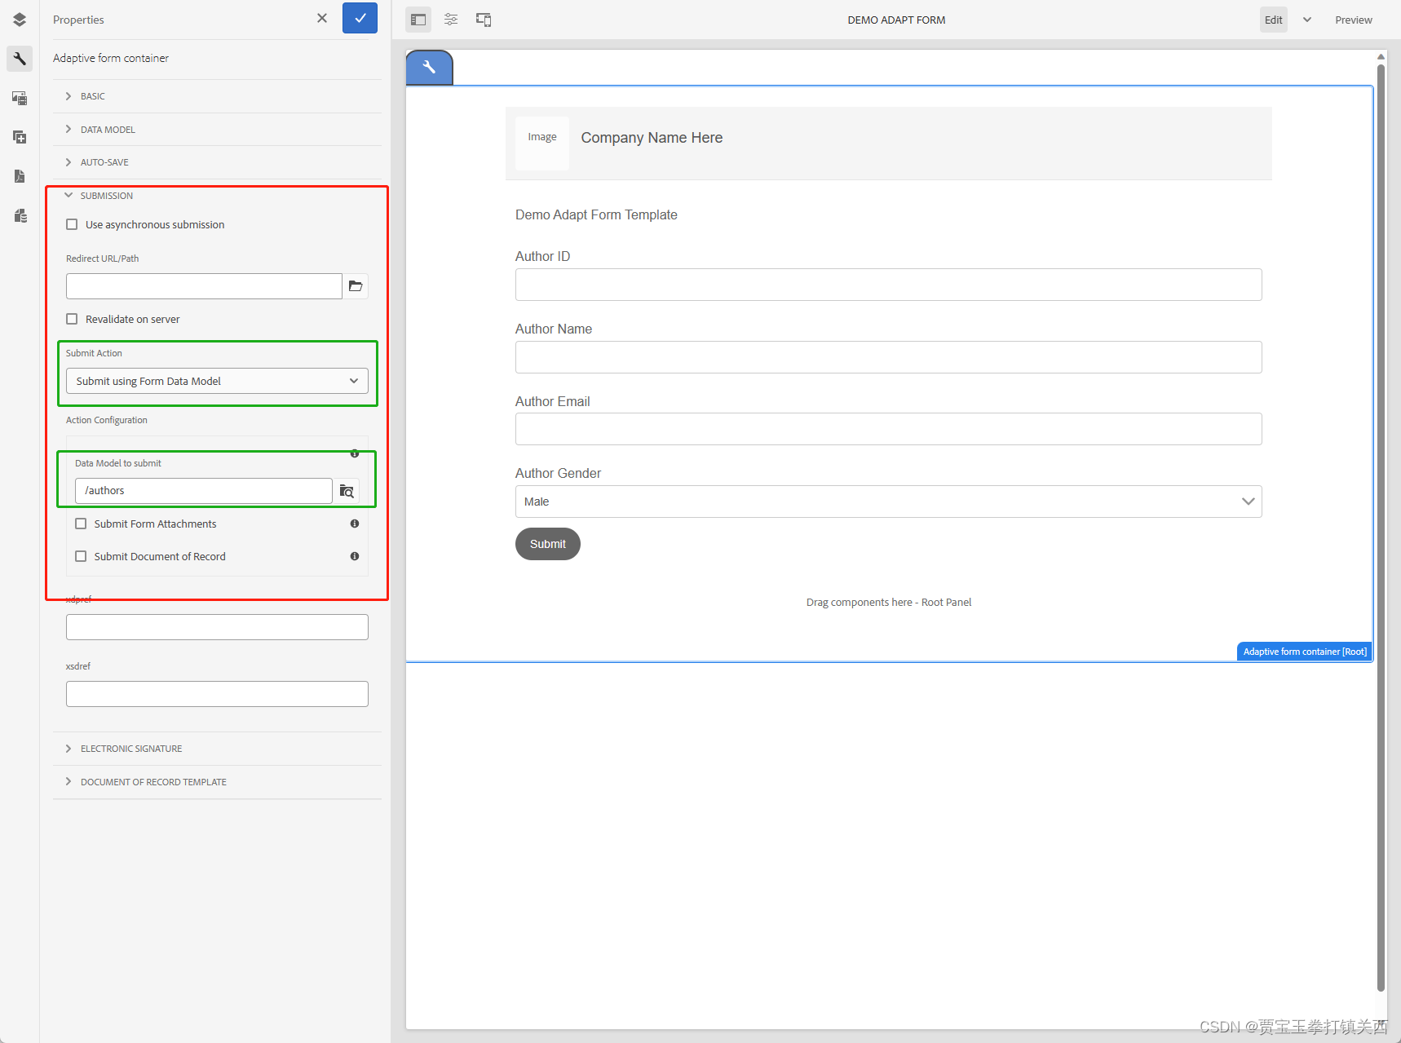Expand the ELECTRONIC SIGNATURE section
Screen dimensions: 1401x1043
point(217,749)
